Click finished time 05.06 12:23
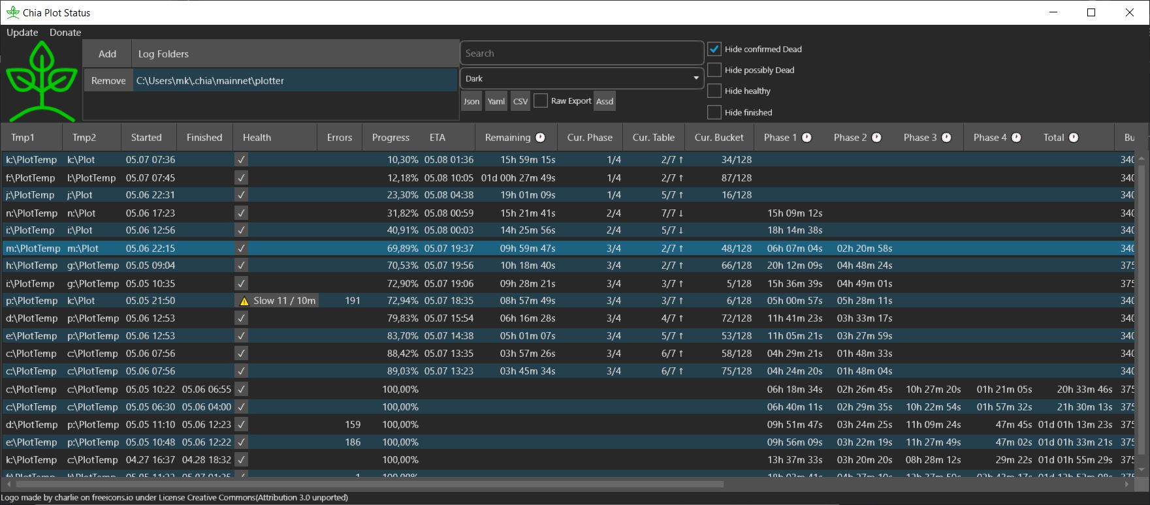The width and height of the screenshot is (1150, 505). pos(206,425)
